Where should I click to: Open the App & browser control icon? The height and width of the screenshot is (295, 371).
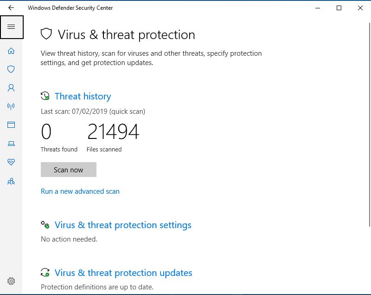pyautogui.click(x=11, y=125)
